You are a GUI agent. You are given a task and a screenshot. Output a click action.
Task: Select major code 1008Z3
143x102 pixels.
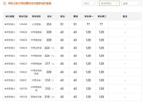point(23,64)
